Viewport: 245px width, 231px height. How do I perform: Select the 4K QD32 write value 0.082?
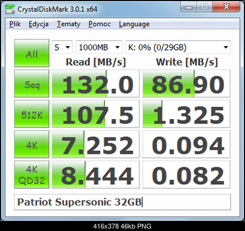pyautogui.click(x=186, y=174)
